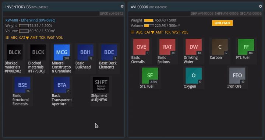Viewport: 265px width, 140px height.
Task: Toggle list view icon in ship inventory
Action: [132, 32]
